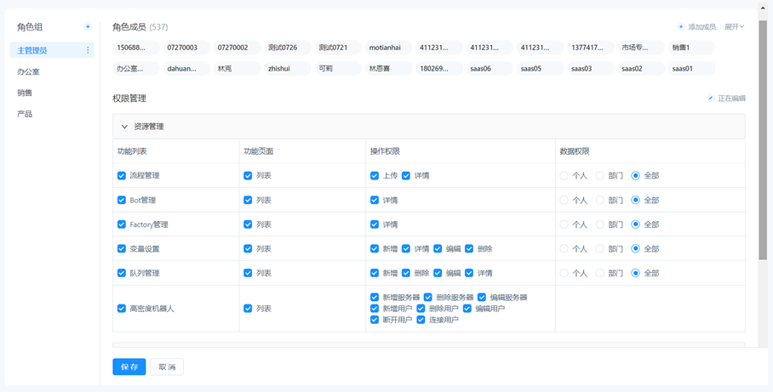The image size is (773, 392).
Task: Switch to the 办公室 role group
Action: coord(28,72)
